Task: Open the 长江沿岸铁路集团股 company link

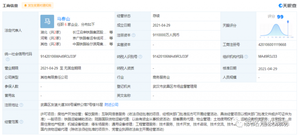Action: coord(89,32)
